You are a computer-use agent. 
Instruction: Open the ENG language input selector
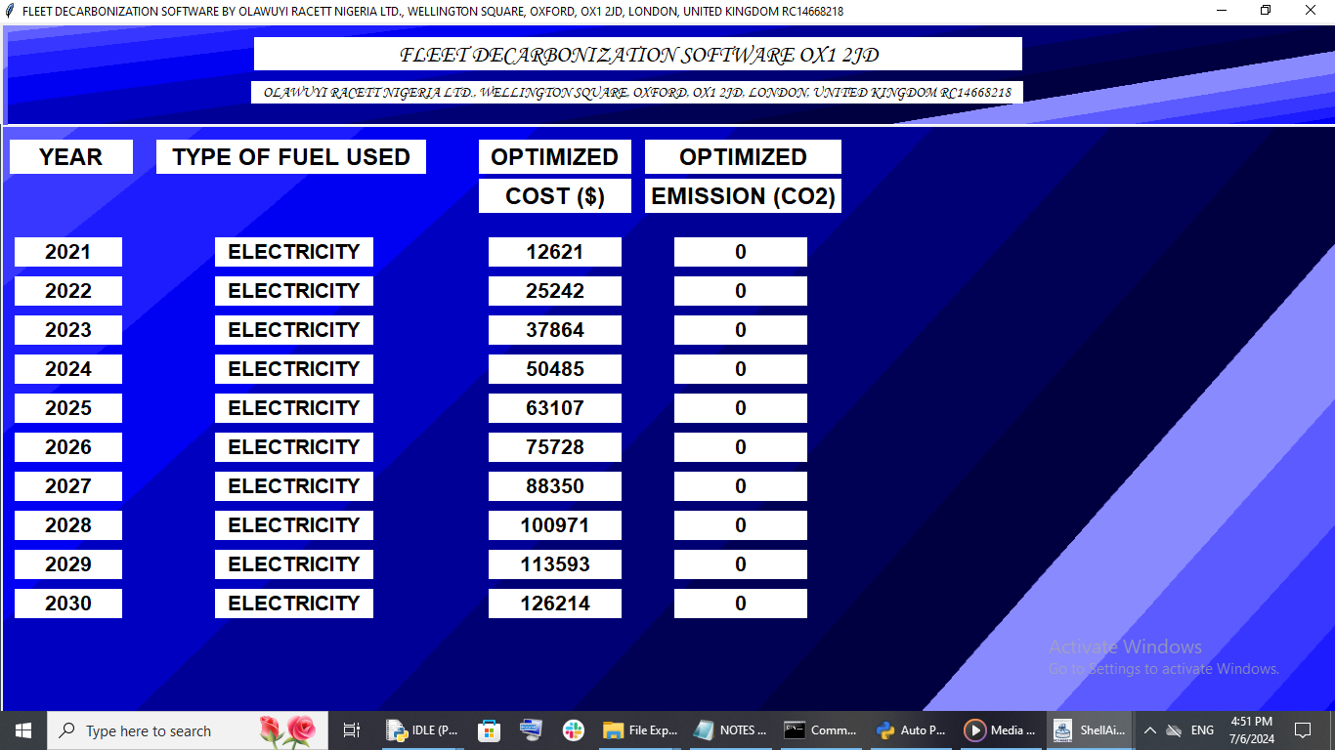click(x=1202, y=730)
